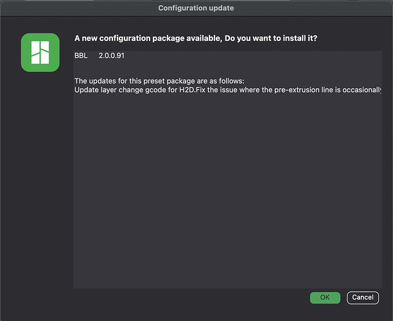Click the truncated word "occasionally" at line end
The width and height of the screenshot is (393, 321).
click(362, 90)
